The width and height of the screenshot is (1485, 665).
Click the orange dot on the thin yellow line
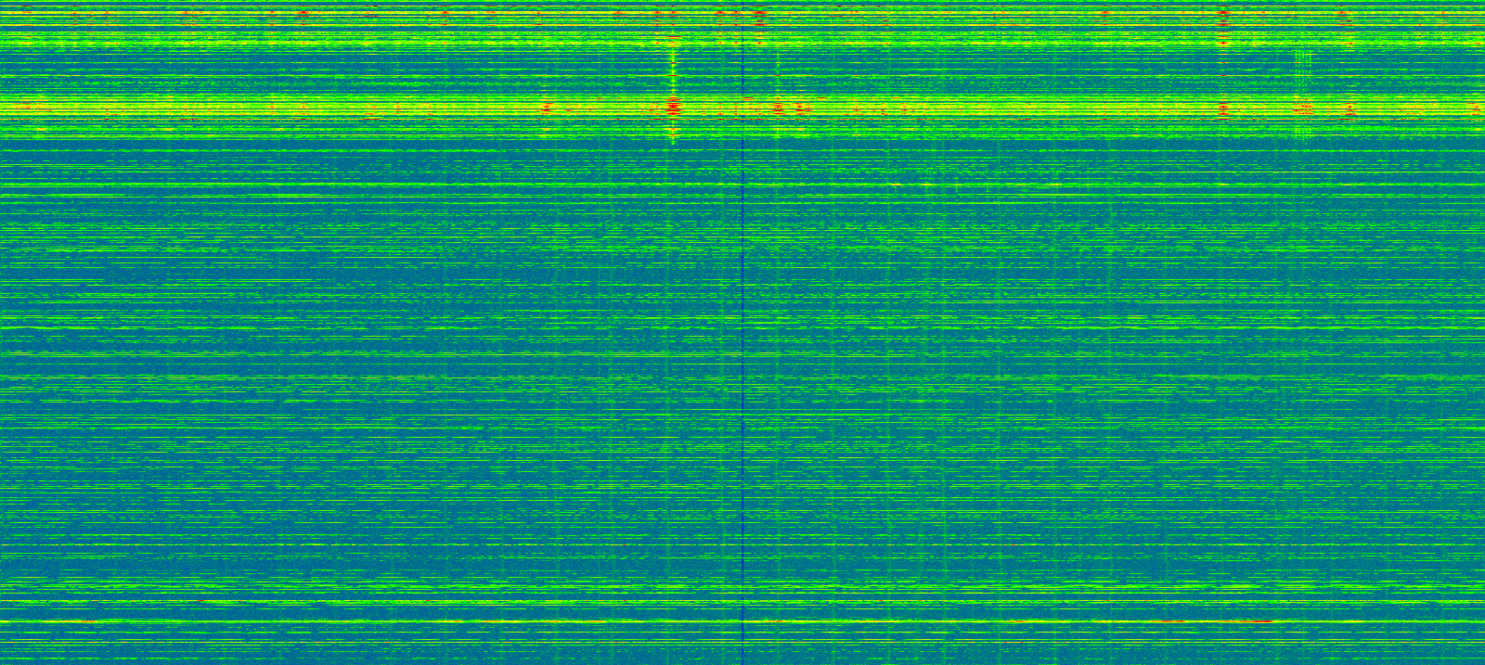coord(896,185)
